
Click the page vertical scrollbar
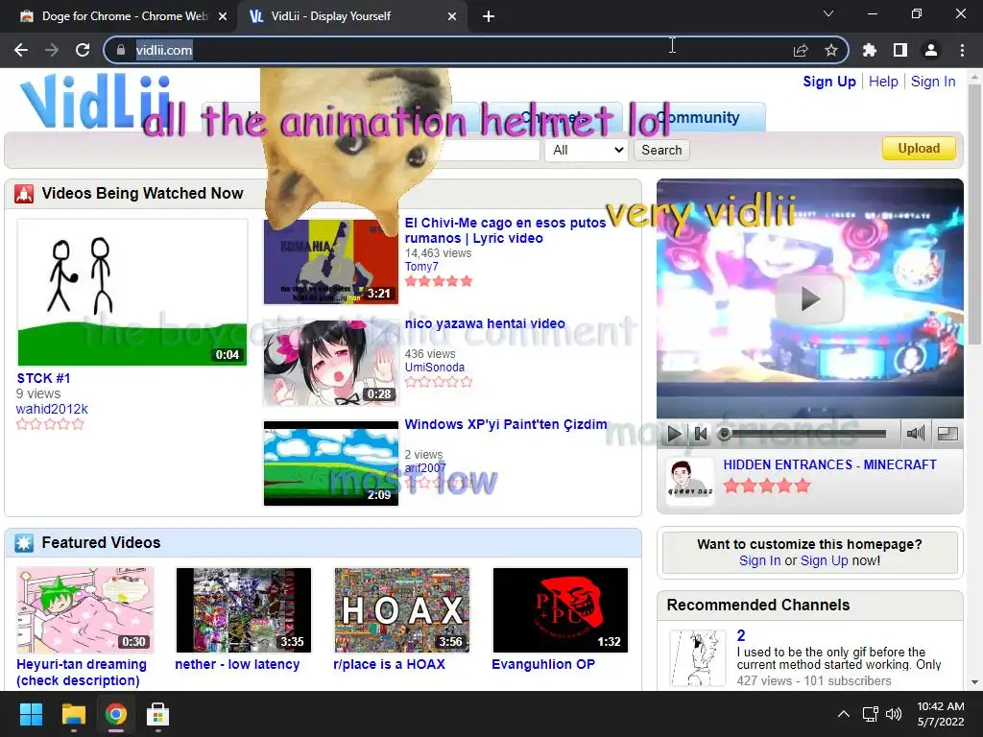click(974, 216)
